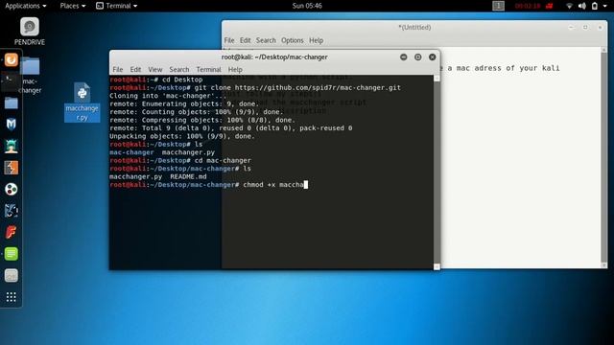Screen dimensions: 614x345
Task: Open Options menu in the Untitled editor
Action: pyautogui.click(x=292, y=40)
